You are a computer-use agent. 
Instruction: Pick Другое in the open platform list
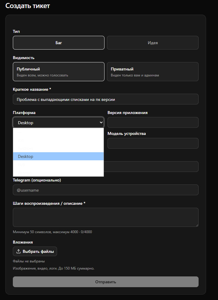click(58, 172)
